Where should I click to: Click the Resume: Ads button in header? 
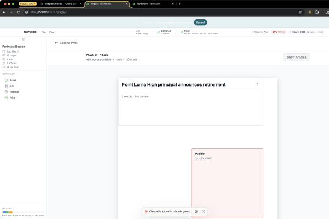tap(260, 32)
